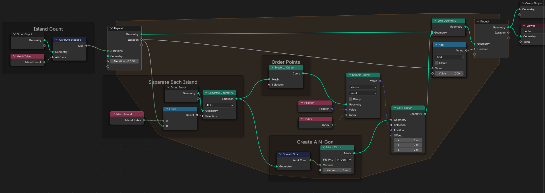Click the A input socket on Equal
The image size is (545, 193).
pos(163,121)
